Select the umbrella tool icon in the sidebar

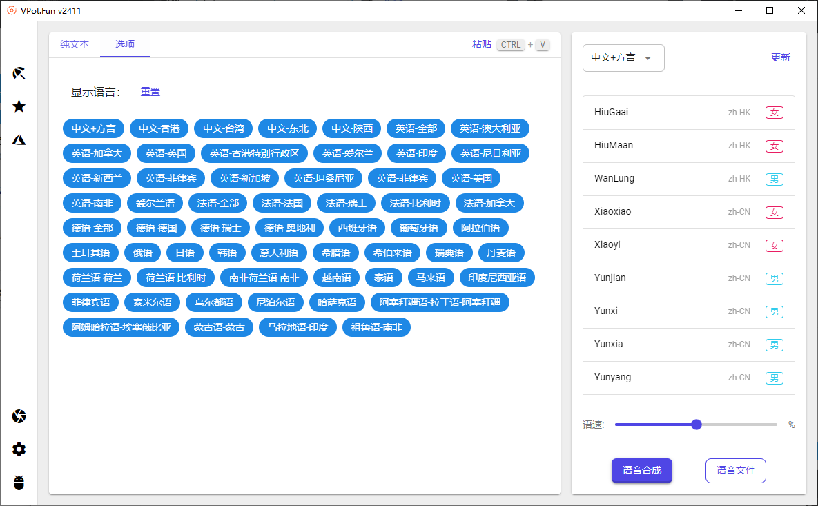click(x=19, y=72)
